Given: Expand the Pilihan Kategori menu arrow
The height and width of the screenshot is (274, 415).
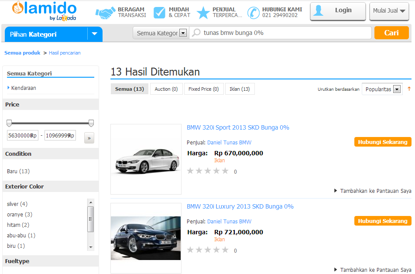Looking at the screenshot, I should tap(95, 34).
